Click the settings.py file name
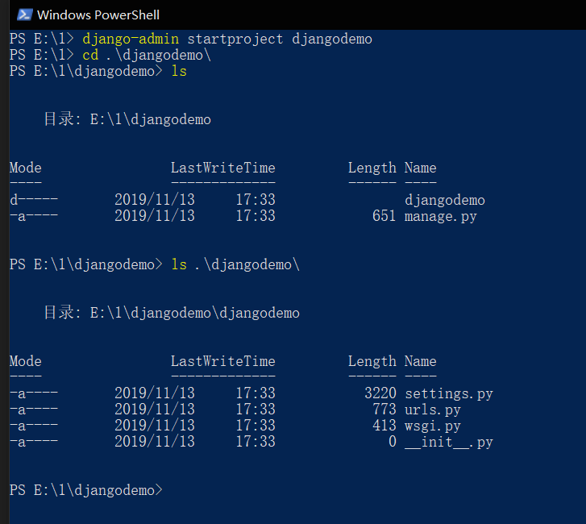The height and width of the screenshot is (524, 586). pos(449,393)
